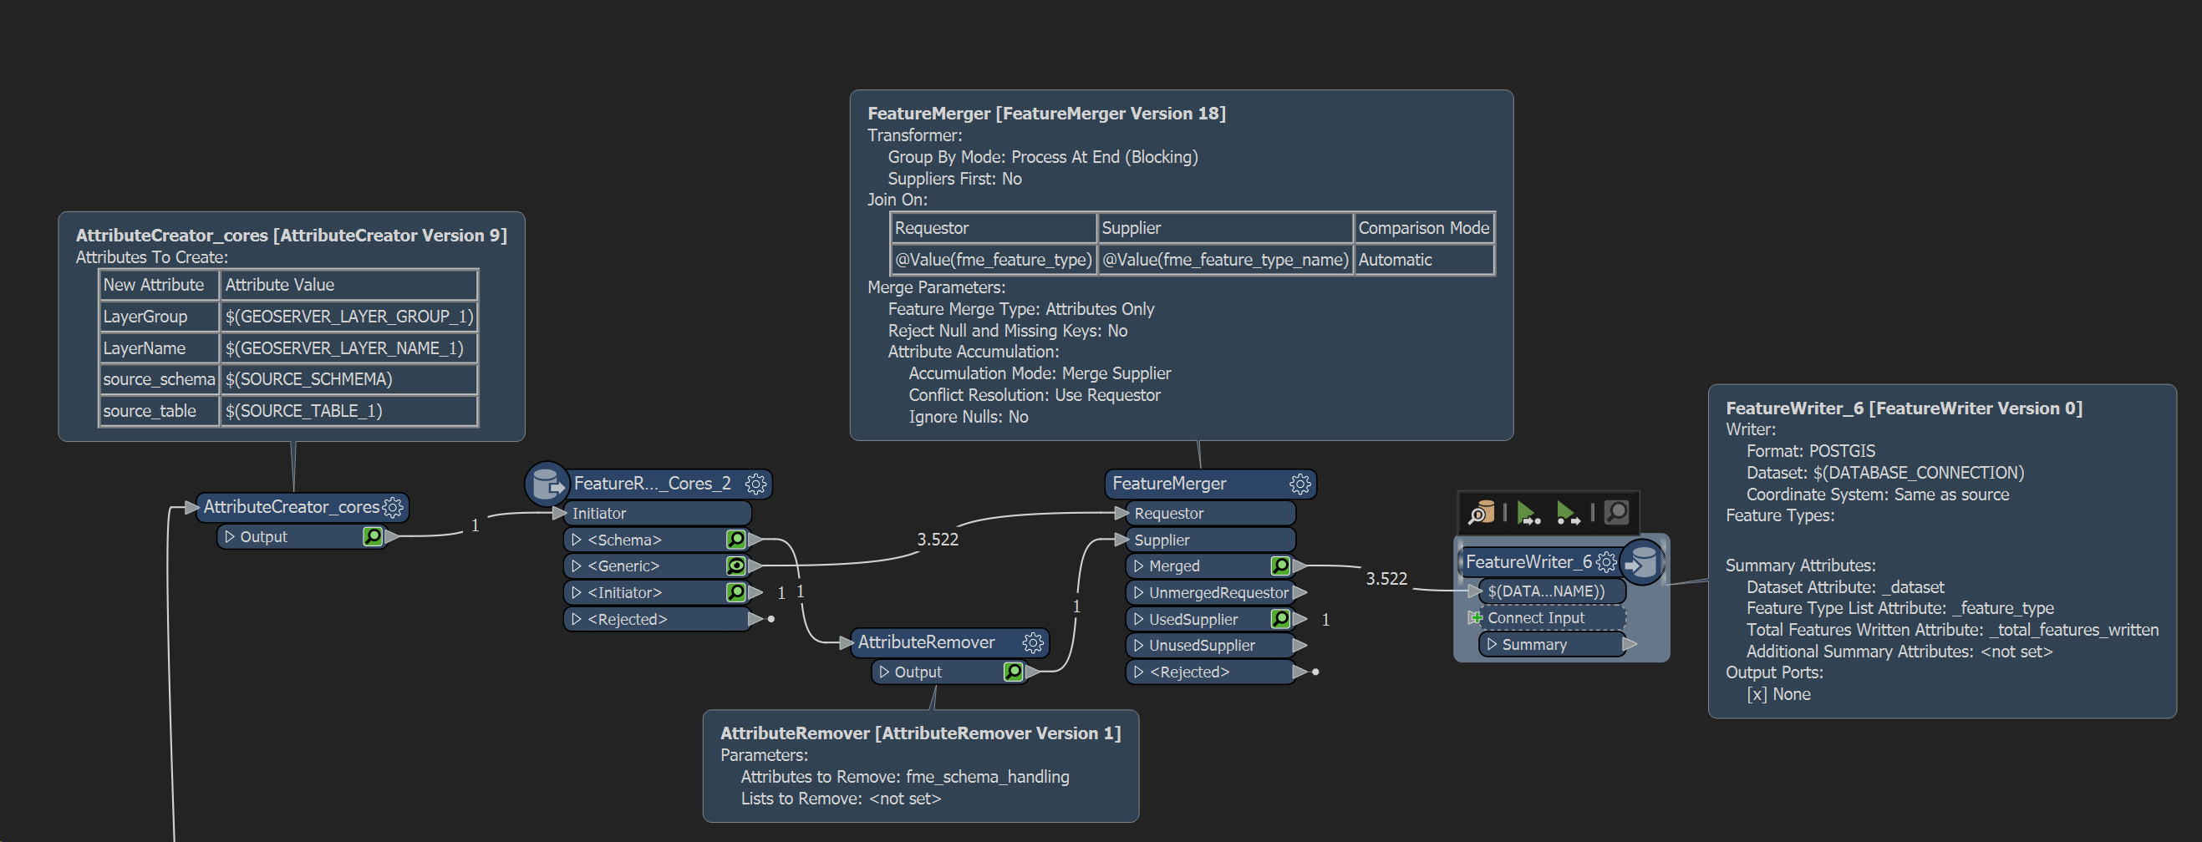Click the Automatic comparison mode cell
Viewport: 2202px width, 842px height.
click(1424, 260)
